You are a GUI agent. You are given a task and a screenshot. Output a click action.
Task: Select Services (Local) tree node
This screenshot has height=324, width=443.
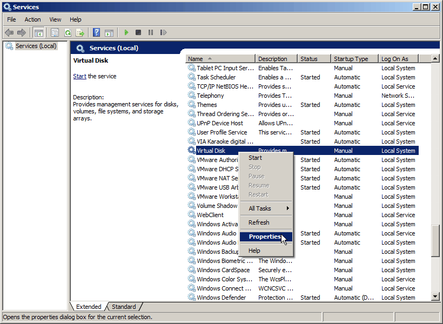(36, 46)
